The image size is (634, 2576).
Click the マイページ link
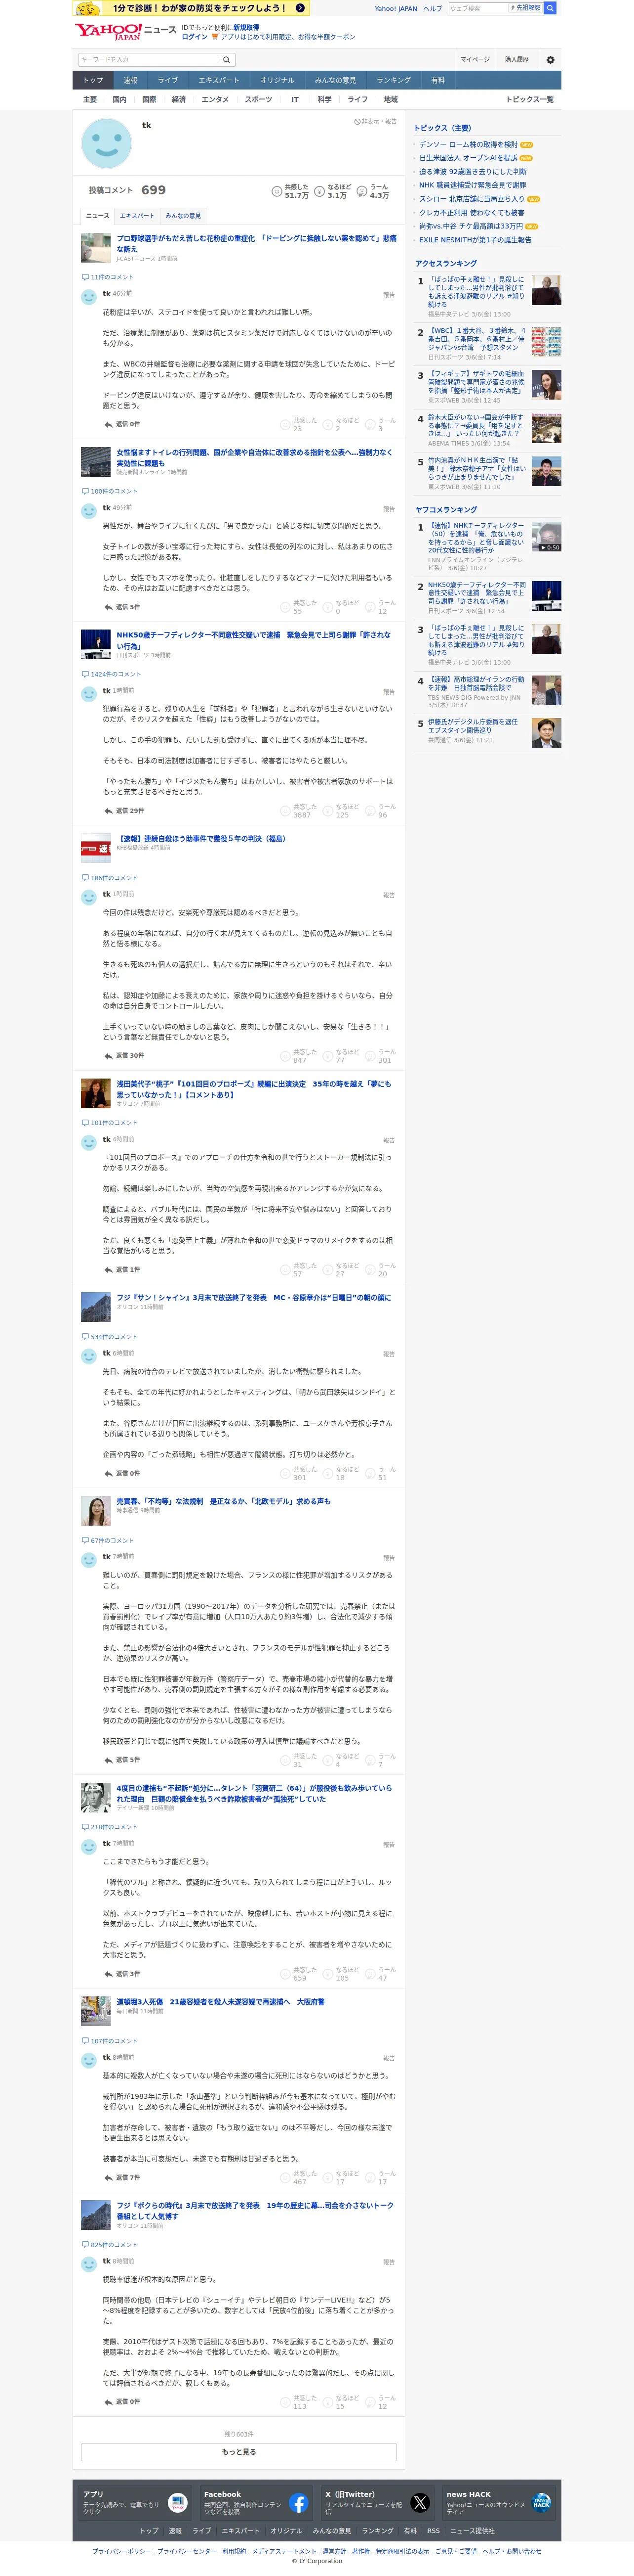coord(474,60)
